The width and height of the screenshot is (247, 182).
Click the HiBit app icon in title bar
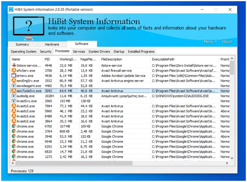[11, 9]
